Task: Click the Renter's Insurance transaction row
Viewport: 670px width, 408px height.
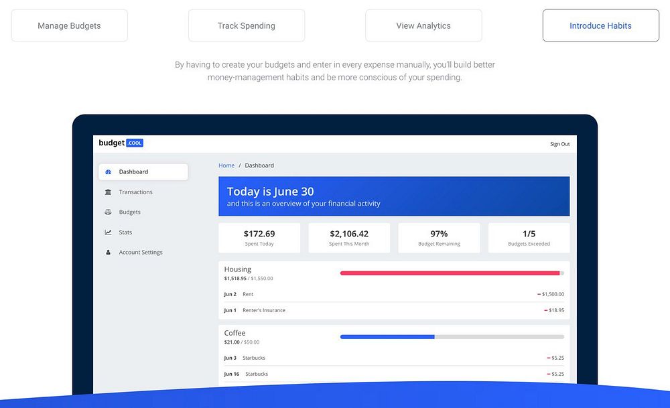Action: coord(394,310)
